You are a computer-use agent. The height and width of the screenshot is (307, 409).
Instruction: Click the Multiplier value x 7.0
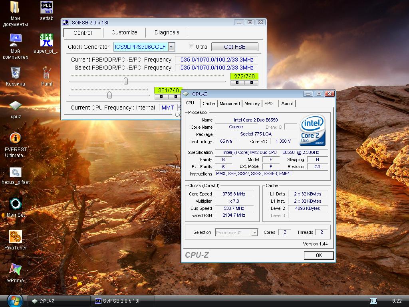[x=234, y=201]
